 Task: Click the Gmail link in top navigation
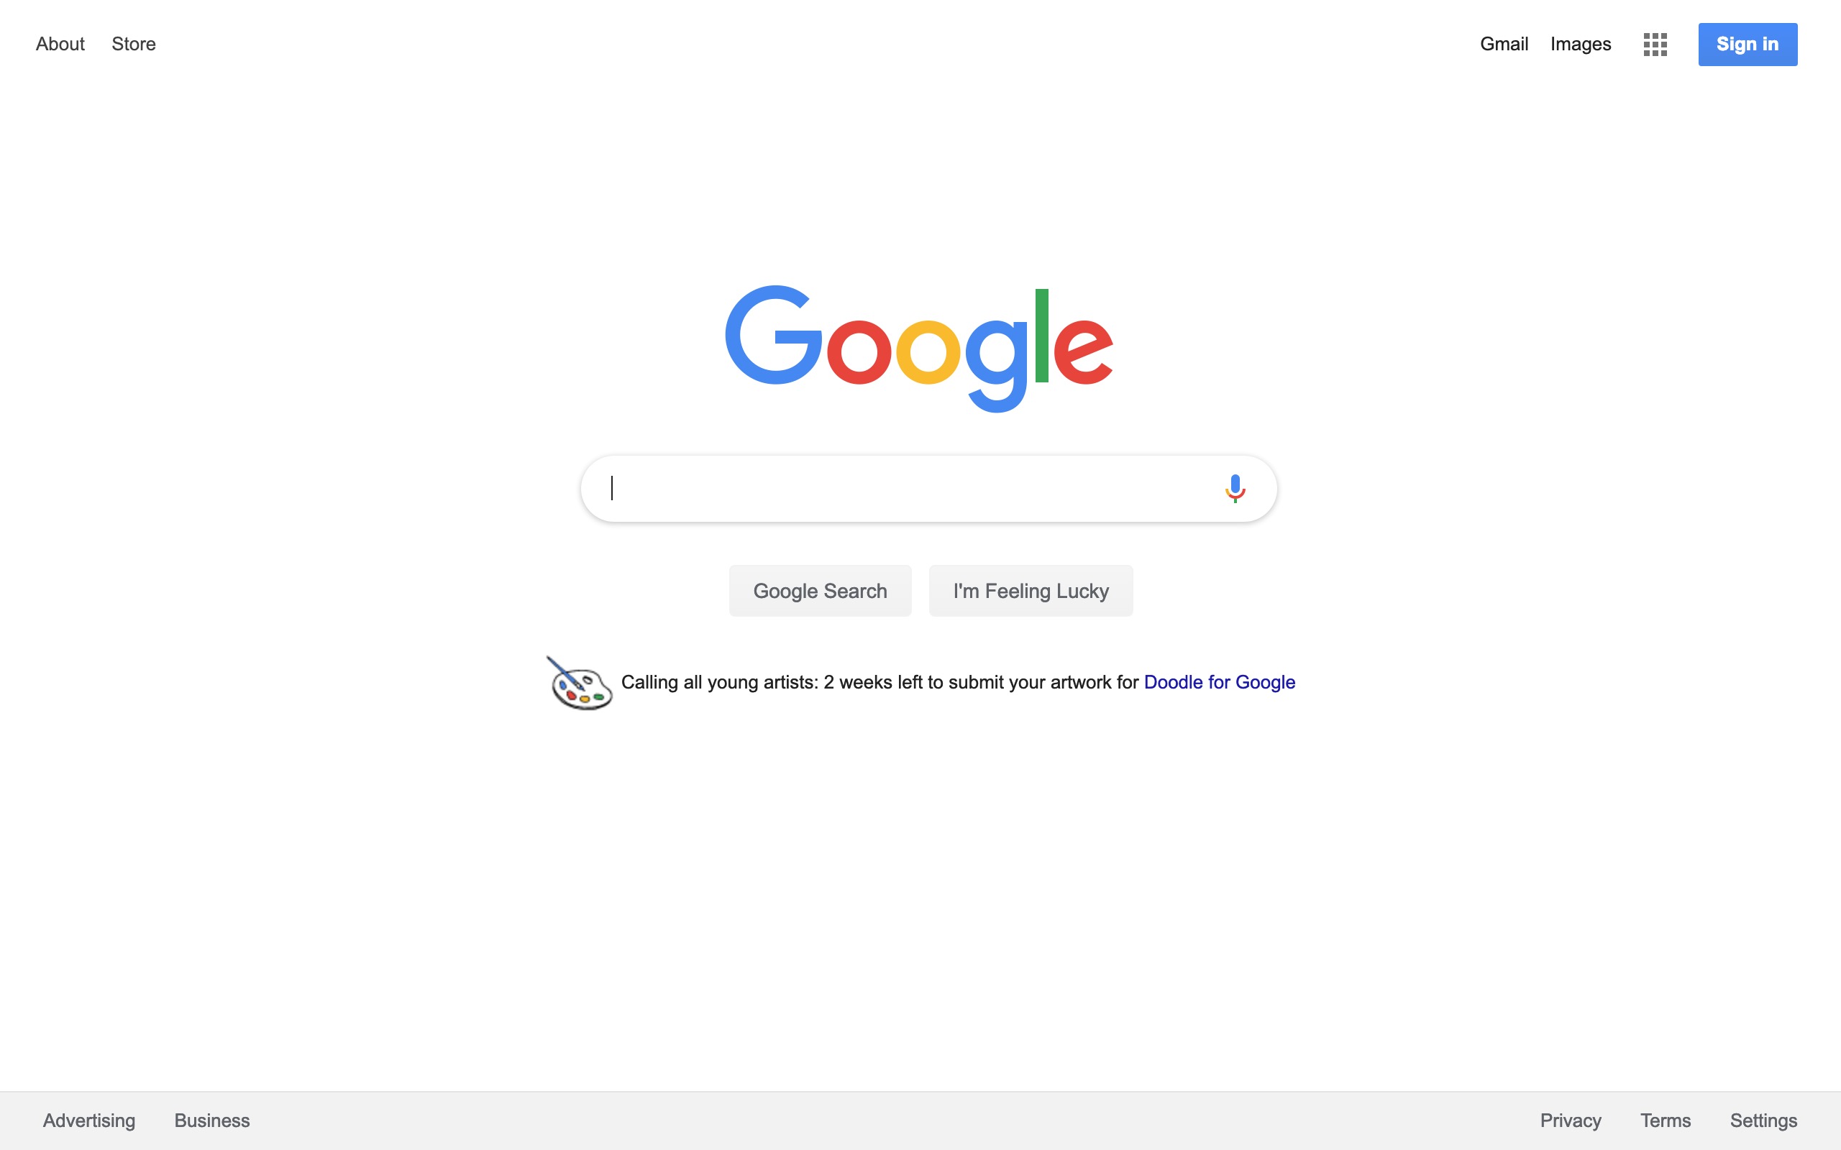(x=1503, y=44)
